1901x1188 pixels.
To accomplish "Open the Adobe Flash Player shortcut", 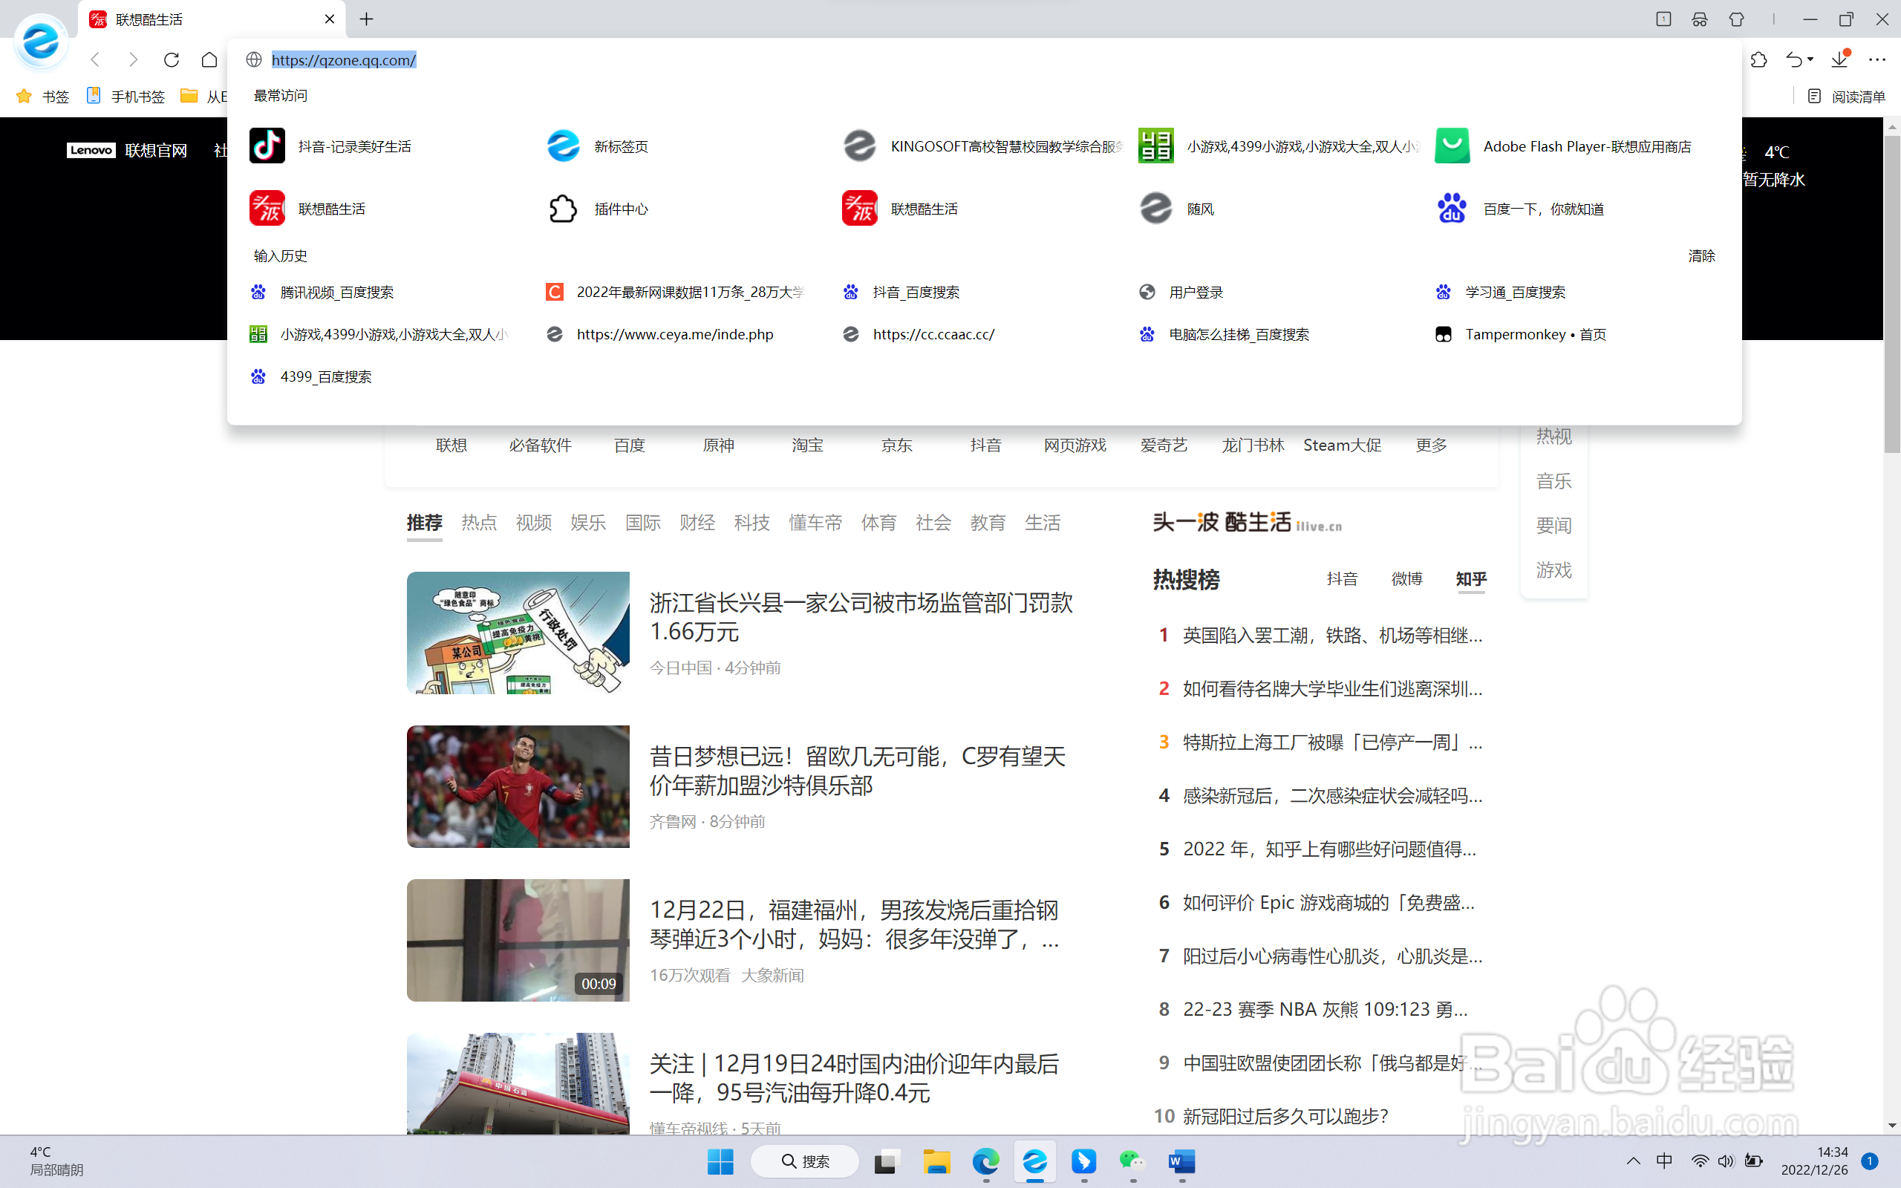I will [1586, 146].
